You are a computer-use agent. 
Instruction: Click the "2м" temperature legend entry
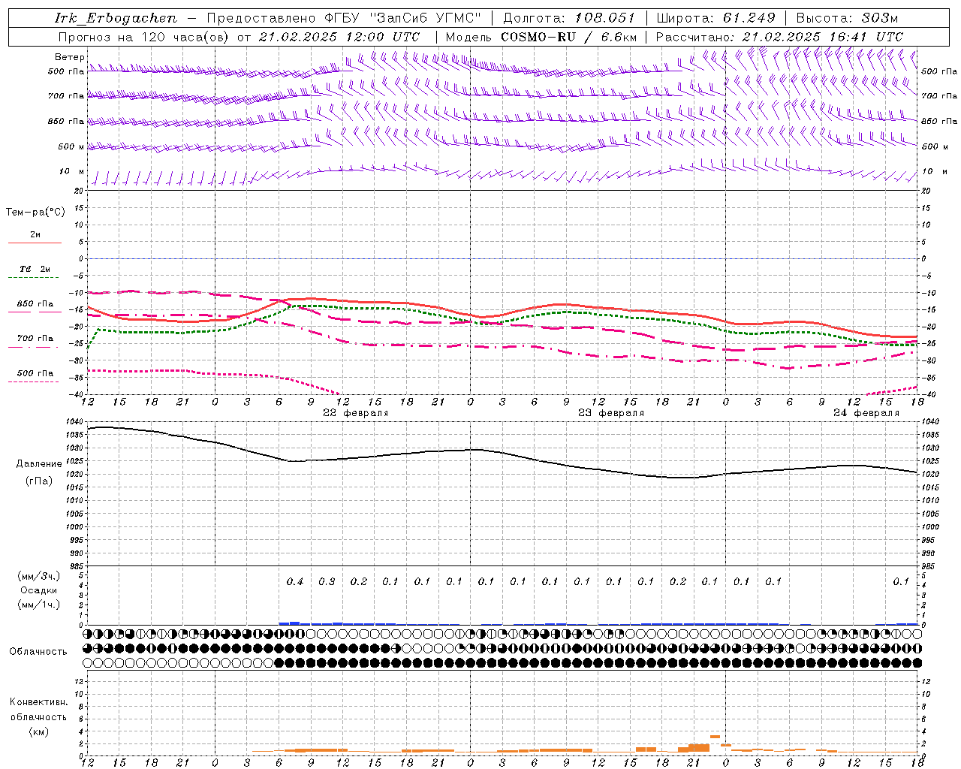click(x=35, y=234)
